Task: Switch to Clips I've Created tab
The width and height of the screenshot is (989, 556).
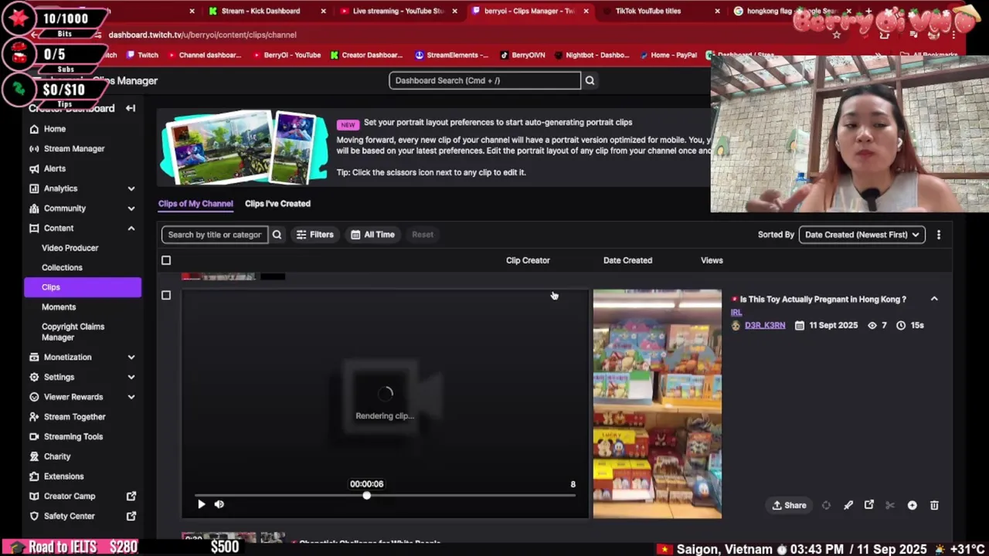Action: pyautogui.click(x=277, y=204)
